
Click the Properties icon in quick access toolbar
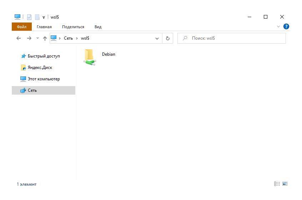tap(29, 17)
